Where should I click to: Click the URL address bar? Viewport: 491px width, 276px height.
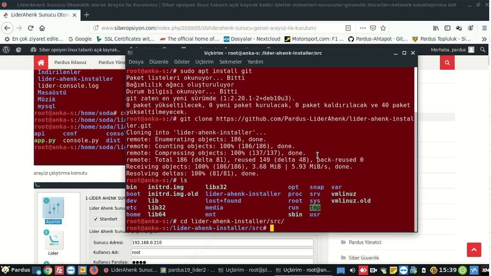209,28
